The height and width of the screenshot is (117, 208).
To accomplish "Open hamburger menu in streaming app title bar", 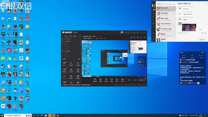I will point(138,32).
